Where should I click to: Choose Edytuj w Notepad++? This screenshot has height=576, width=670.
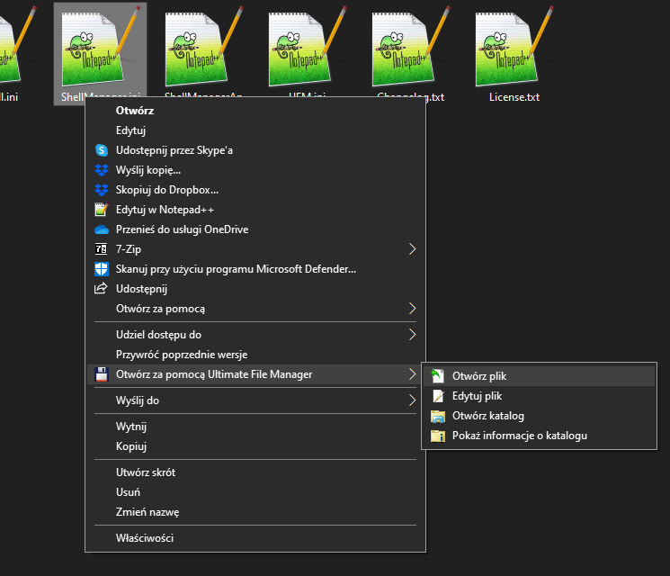255,210
